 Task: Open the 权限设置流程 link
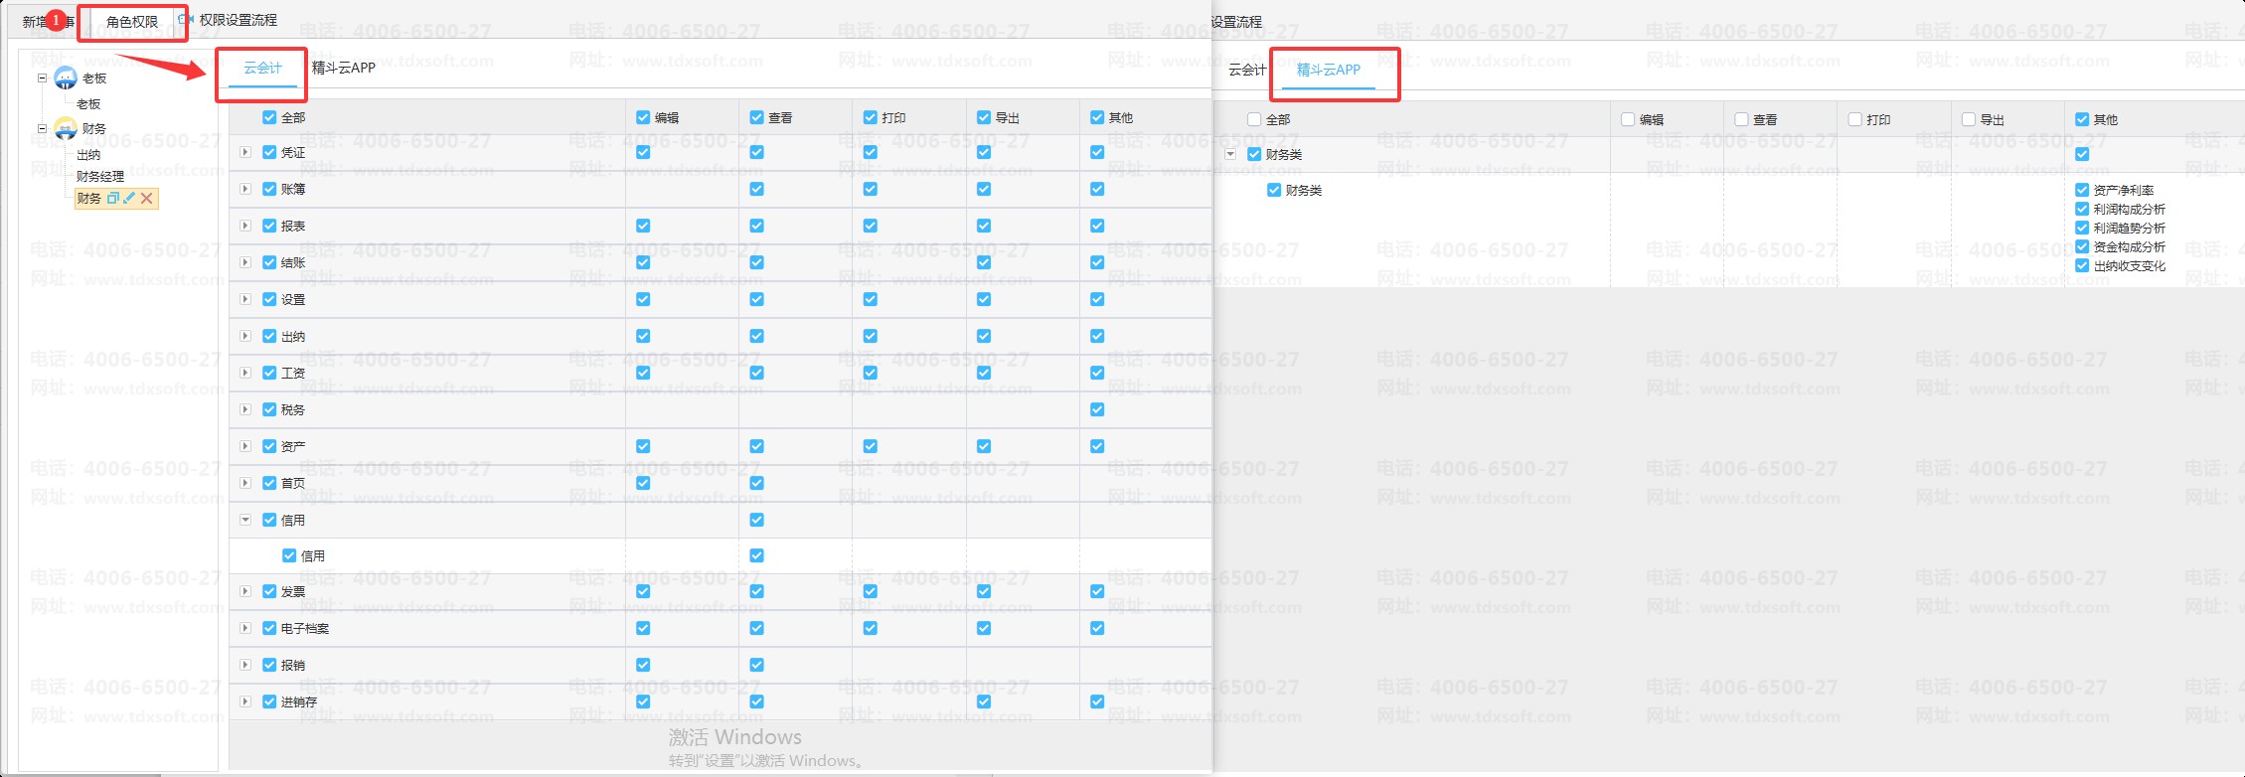click(x=239, y=20)
